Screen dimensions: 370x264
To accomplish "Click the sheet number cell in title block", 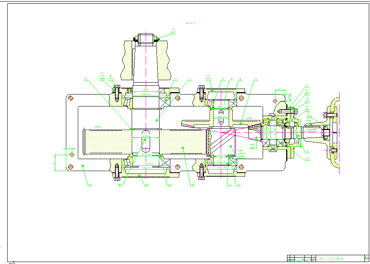I will point(366,259).
